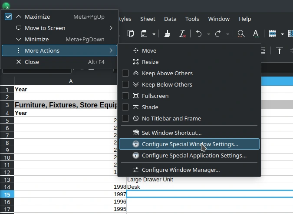The height and width of the screenshot is (214, 293).
Task: Open the Paste dropdown arrow
Action: 154,34
